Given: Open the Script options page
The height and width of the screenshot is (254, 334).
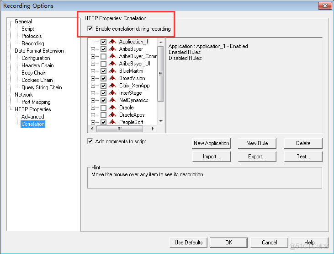Looking at the screenshot, I should 28,28.
